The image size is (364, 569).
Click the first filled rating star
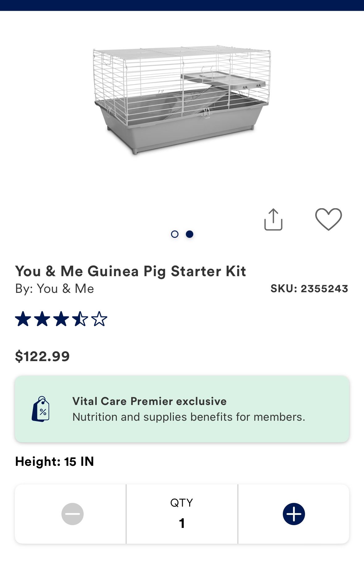(x=23, y=319)
